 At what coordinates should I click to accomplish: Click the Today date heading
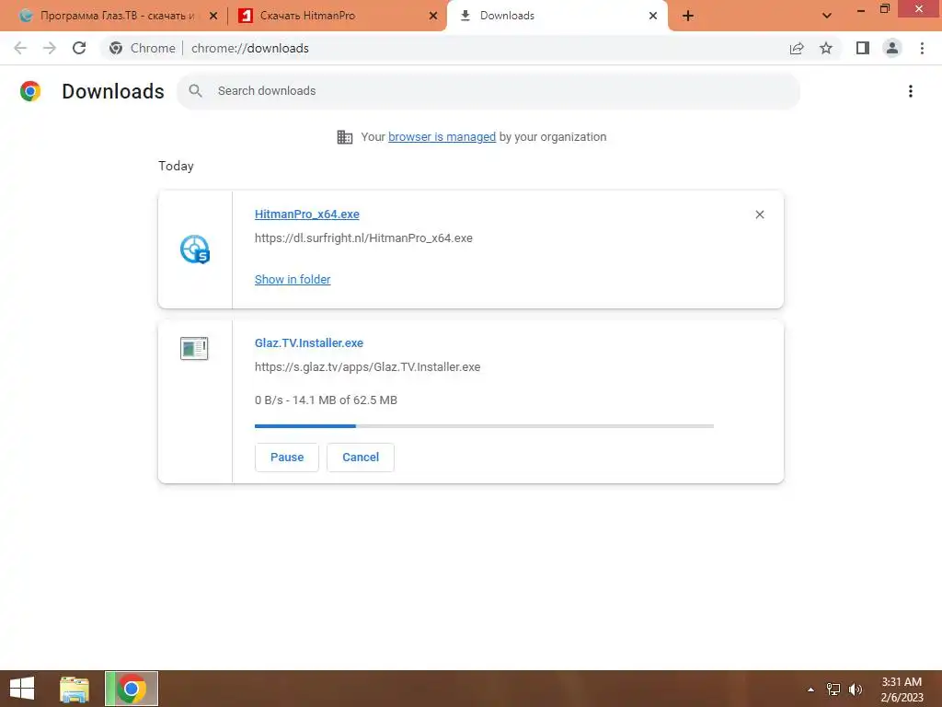(176, 166)
